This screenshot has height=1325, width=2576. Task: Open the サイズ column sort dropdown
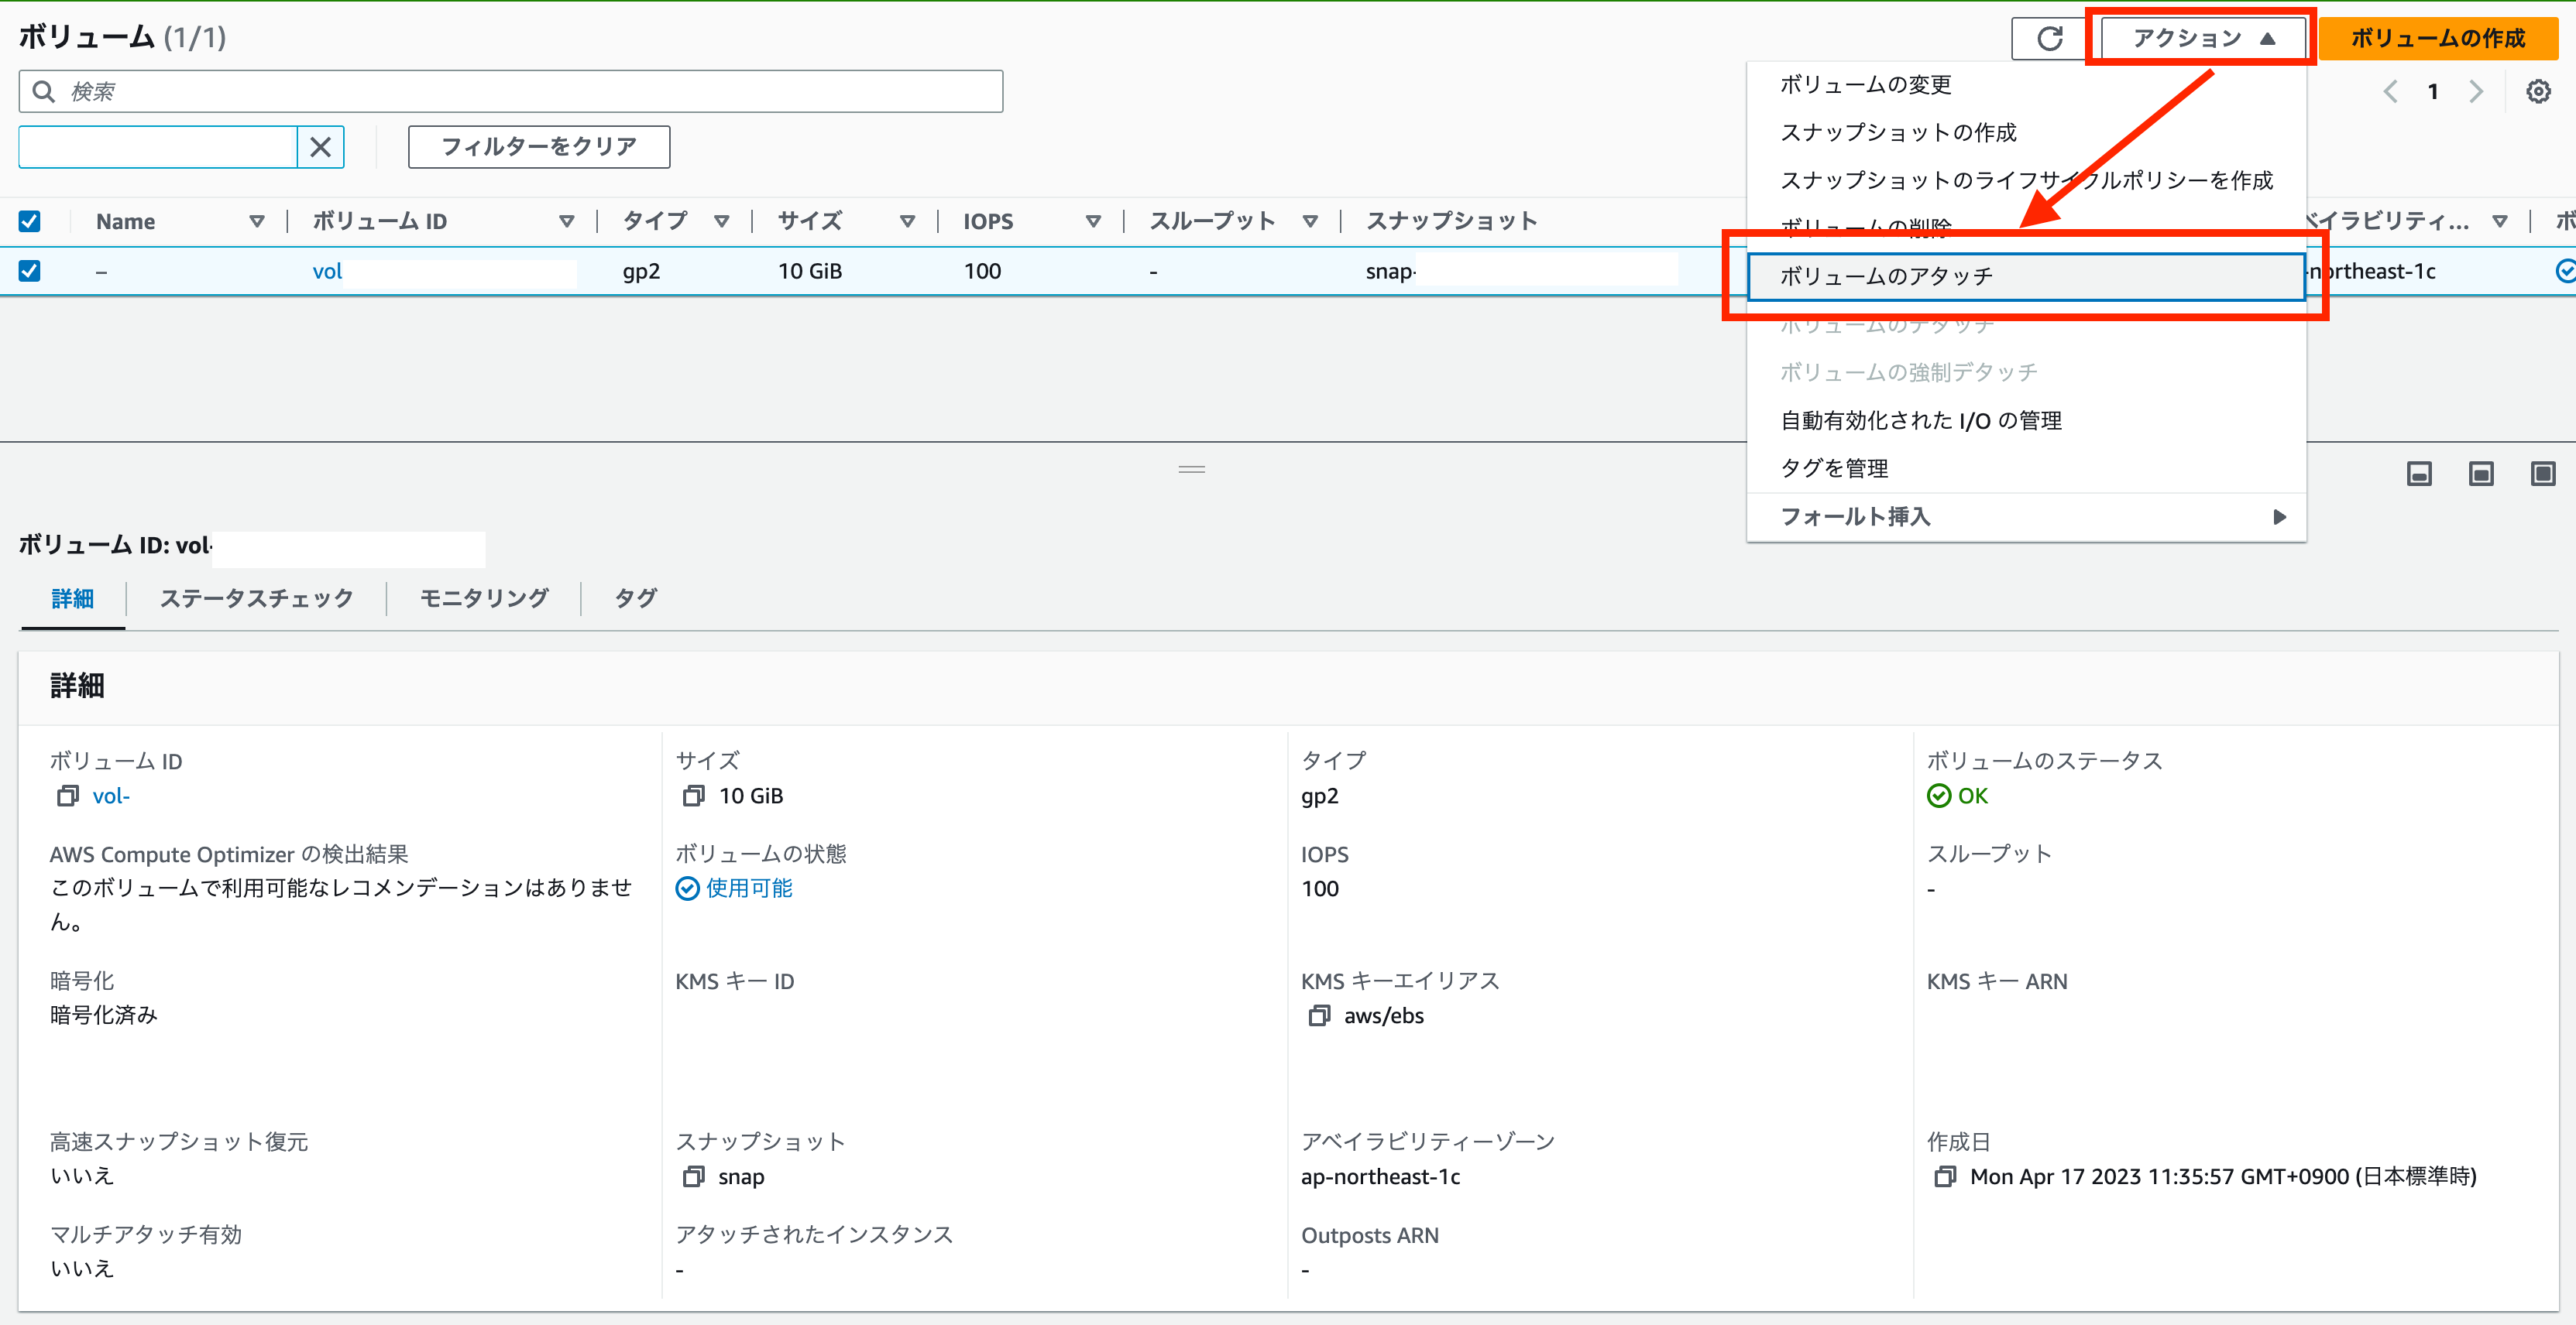(906, 221)
